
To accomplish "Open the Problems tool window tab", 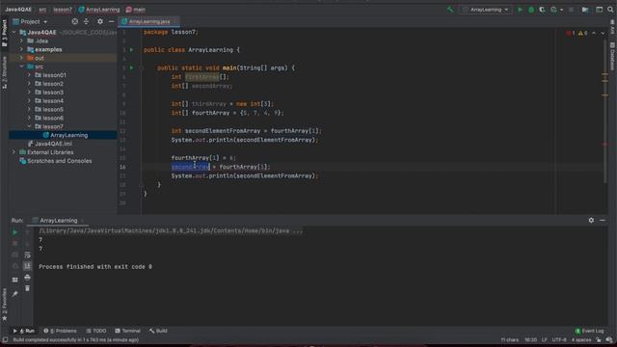I will 60,331.
